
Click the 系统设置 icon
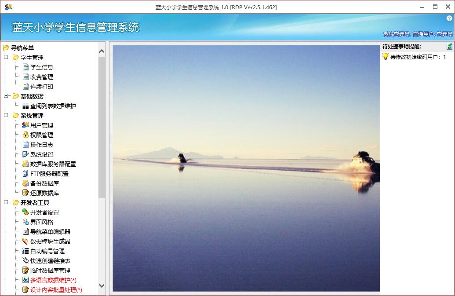pos(25,154)
